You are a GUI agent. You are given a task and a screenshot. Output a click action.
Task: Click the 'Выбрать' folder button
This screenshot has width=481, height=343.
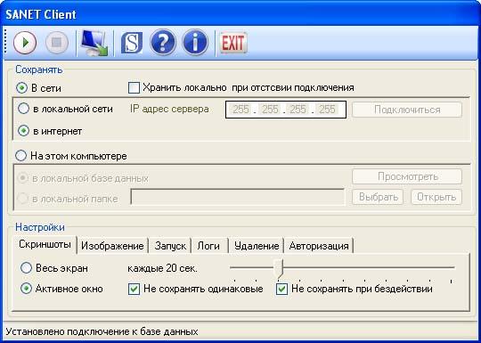[x=378, y=197]
